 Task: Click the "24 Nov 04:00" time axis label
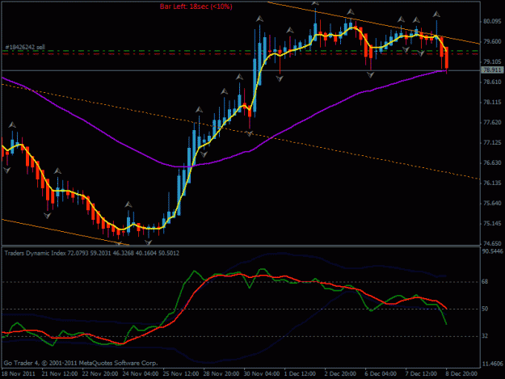141,374
